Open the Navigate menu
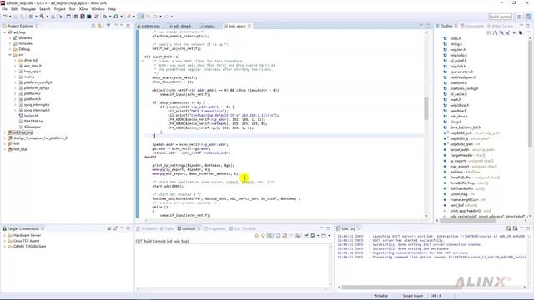The height and width of the screenshot is (300, 534). point(28,9)
